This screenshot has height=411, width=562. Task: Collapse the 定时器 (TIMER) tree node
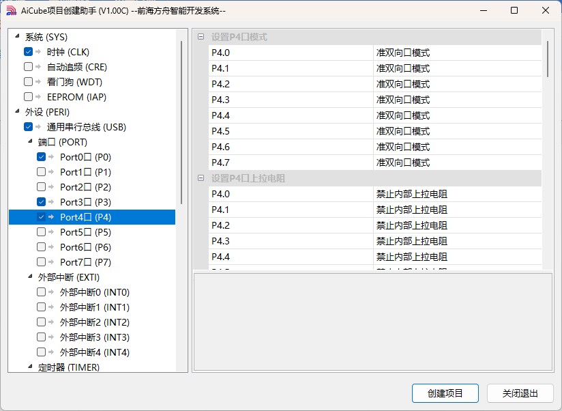[x=30, y=367]
